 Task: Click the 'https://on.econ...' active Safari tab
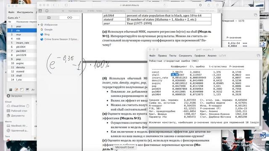pos(206,11)
